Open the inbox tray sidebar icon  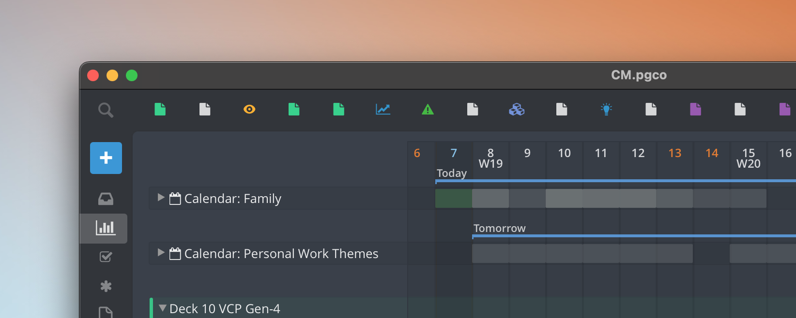(x=106, y=199)
